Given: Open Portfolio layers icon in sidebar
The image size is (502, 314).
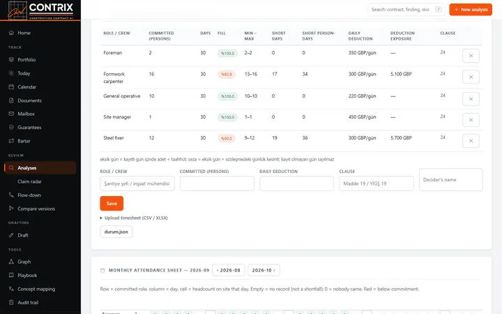Looking at the screenshot, I should 11,59.
